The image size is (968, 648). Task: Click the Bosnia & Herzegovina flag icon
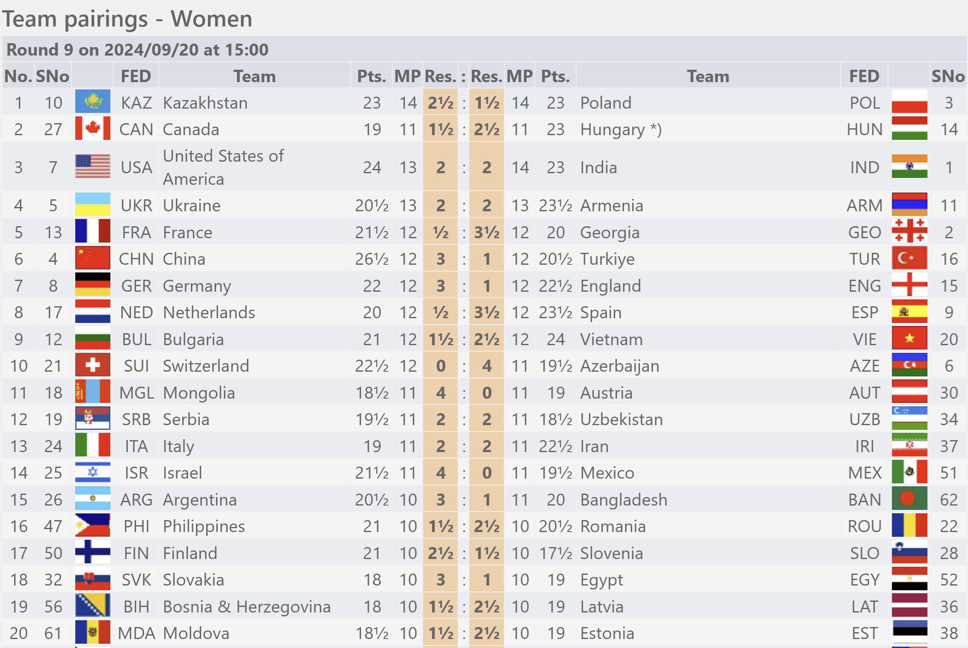tap(92, 606)
